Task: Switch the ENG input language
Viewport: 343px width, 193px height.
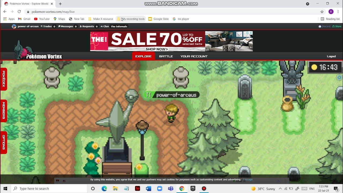Action: pos(312,189)
